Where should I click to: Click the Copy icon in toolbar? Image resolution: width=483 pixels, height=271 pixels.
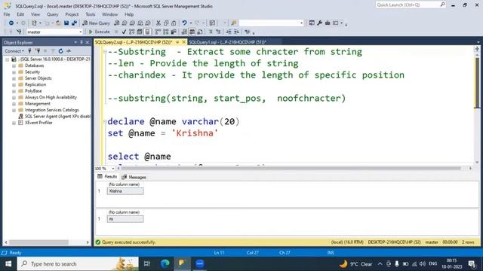pos(166,23)
